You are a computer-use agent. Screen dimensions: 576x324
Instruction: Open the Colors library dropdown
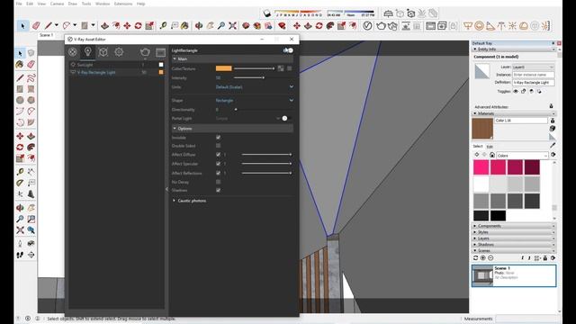click(522, 156)
